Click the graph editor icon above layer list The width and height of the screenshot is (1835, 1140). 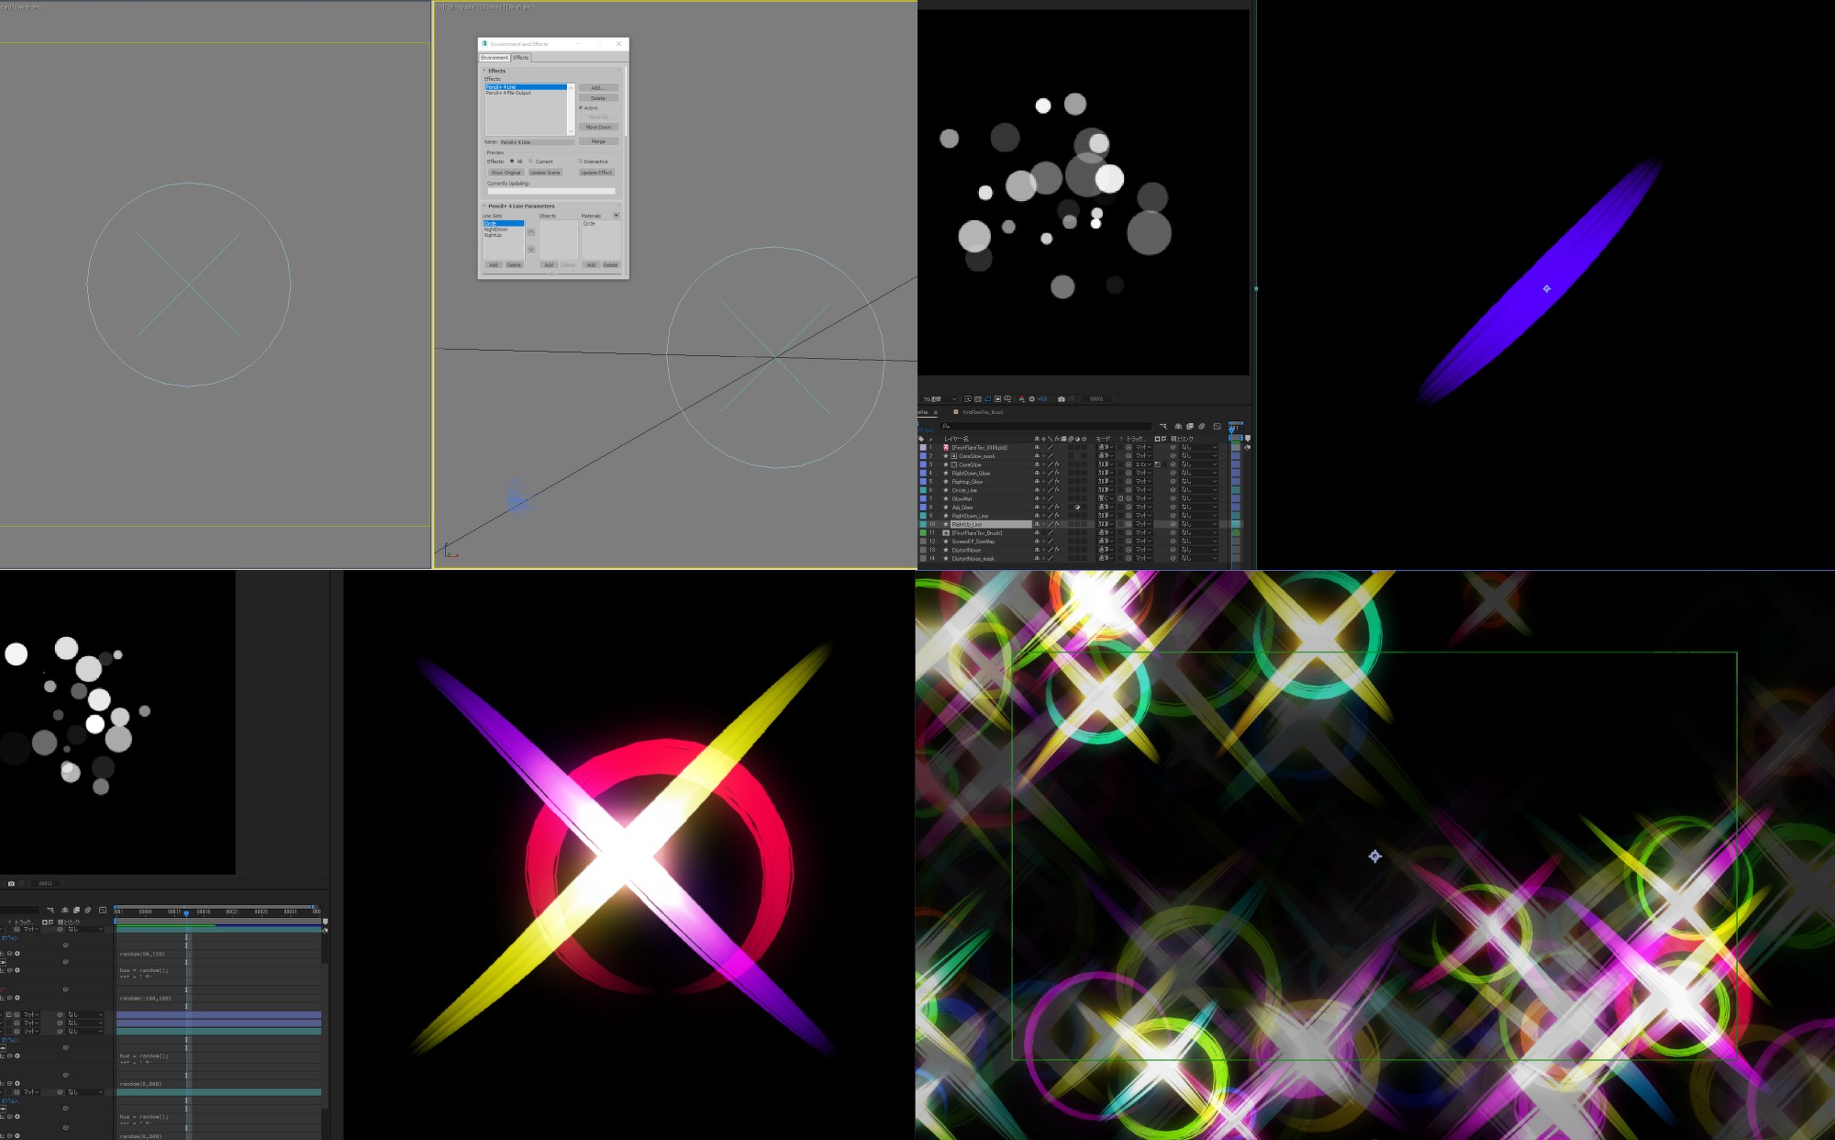coord(1217,426)
